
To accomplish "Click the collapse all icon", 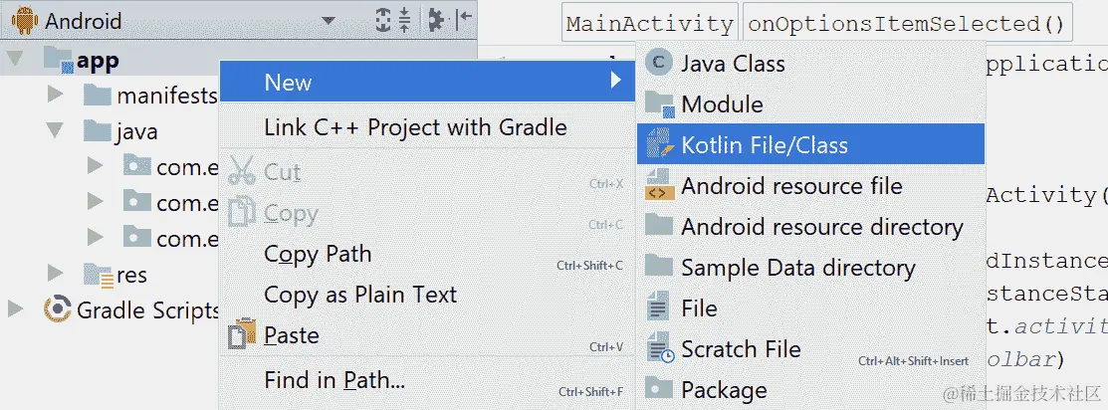I will point(405,20).
